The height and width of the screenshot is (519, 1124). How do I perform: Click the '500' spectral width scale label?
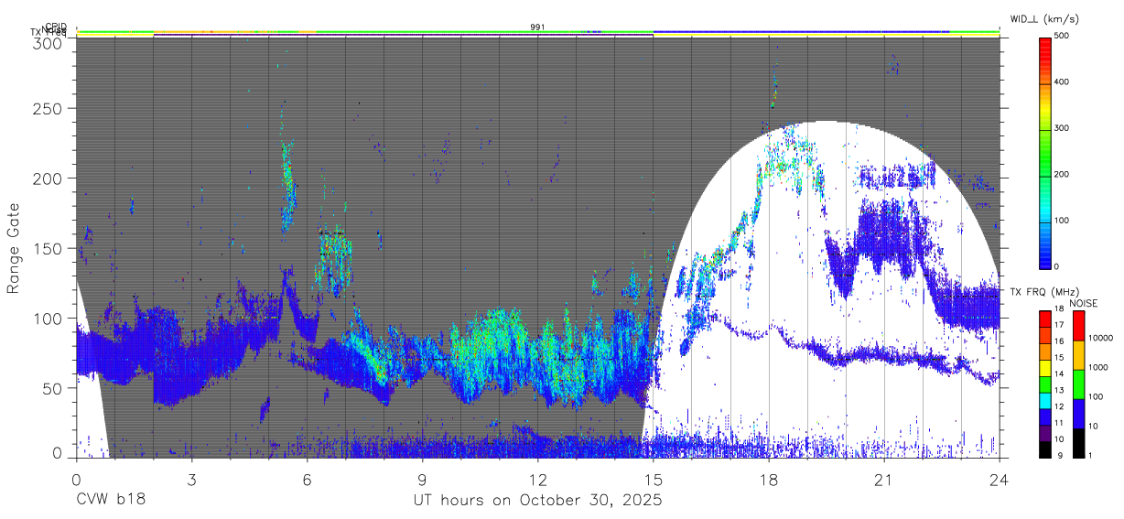pyautogui.click(x=1062, y=36)
